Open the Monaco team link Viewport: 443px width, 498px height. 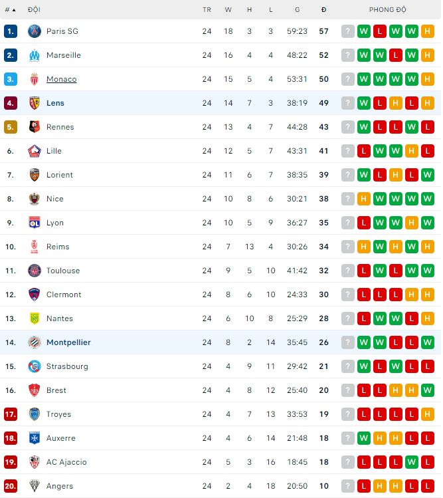tap(61, 79)
